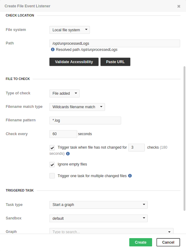Click into the Path input field
This screenshot has height=251, width=186.
click(115, 43)
